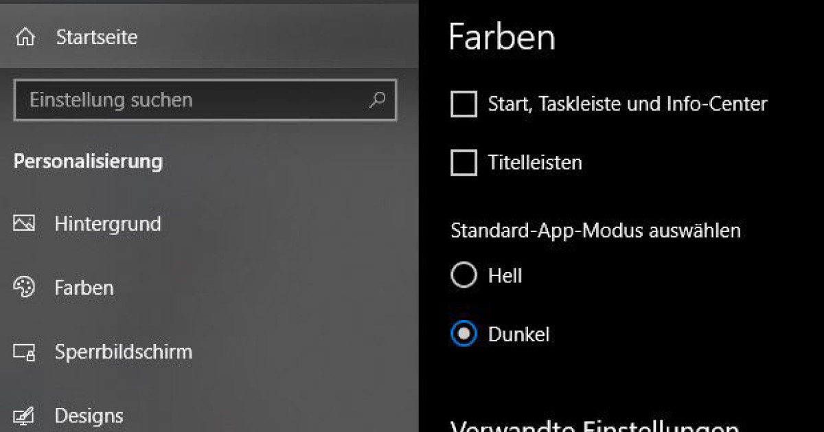Viewport: 824px width, 432px height.
Task: Click the Hell option label text
Action: (505, 275)
